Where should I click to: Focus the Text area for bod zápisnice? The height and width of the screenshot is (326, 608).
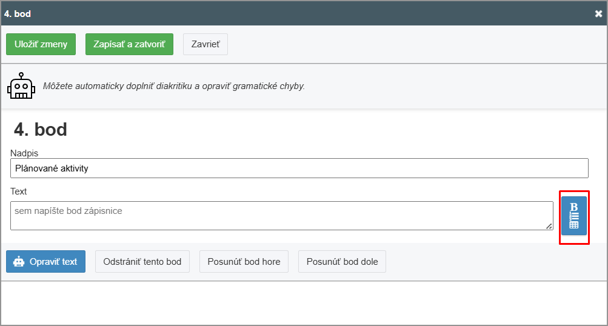pos(281,216)
